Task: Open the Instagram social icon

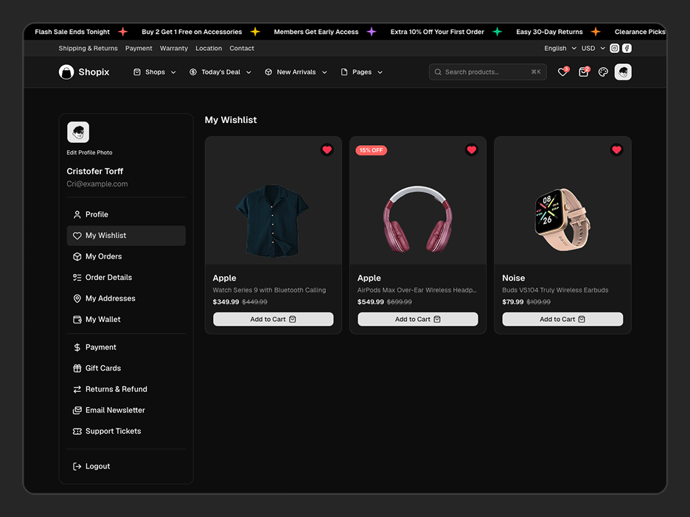Action: pyautogui.click(x=614, y=49)
